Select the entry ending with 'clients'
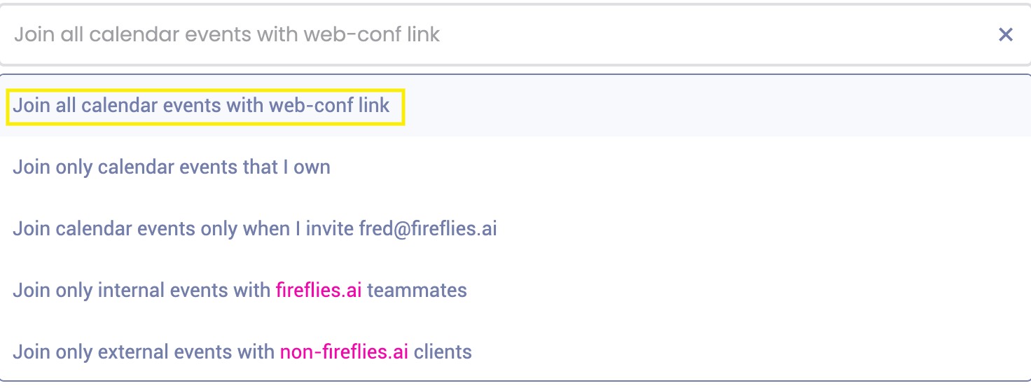1031x388 pixels. 515,351
